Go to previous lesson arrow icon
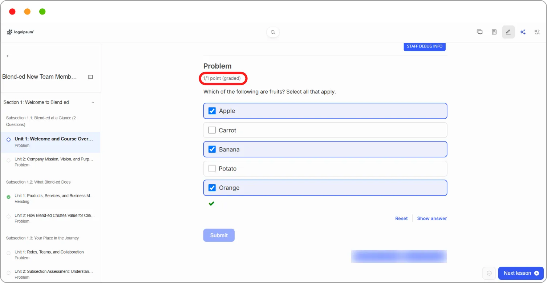The height and width of the screenshot is (283, 547). point(489,273)
